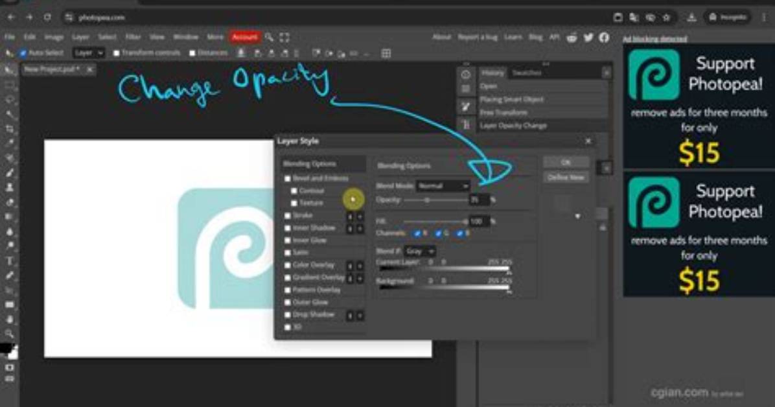
Task: Click the red Account button
Action: 245,37
